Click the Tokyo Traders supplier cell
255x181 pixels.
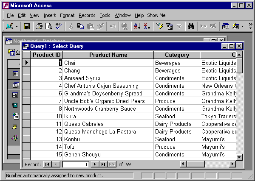coord(218,116)
